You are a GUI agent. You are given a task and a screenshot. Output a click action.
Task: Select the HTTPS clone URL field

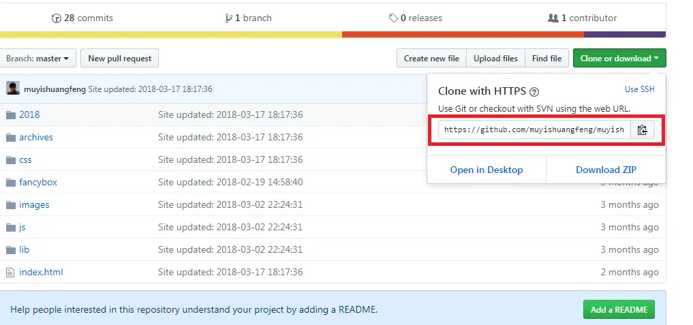[534, 130]
